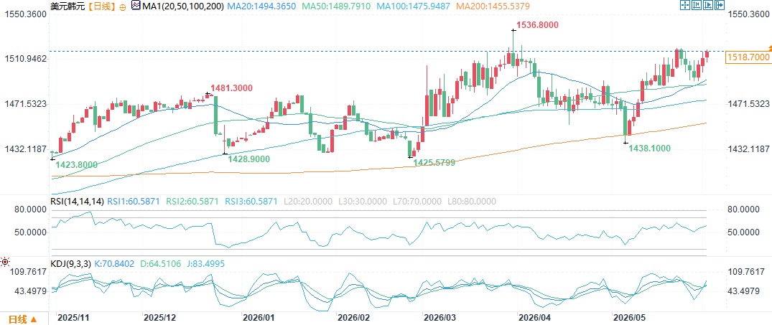Click the red sun indicator icon near KDJ
The image size is (772, 325).
click(x=5, y=262)
